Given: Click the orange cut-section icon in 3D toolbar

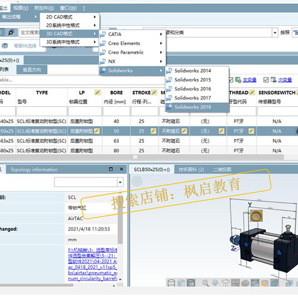Looking at the screenshot, I should point(265,283).
